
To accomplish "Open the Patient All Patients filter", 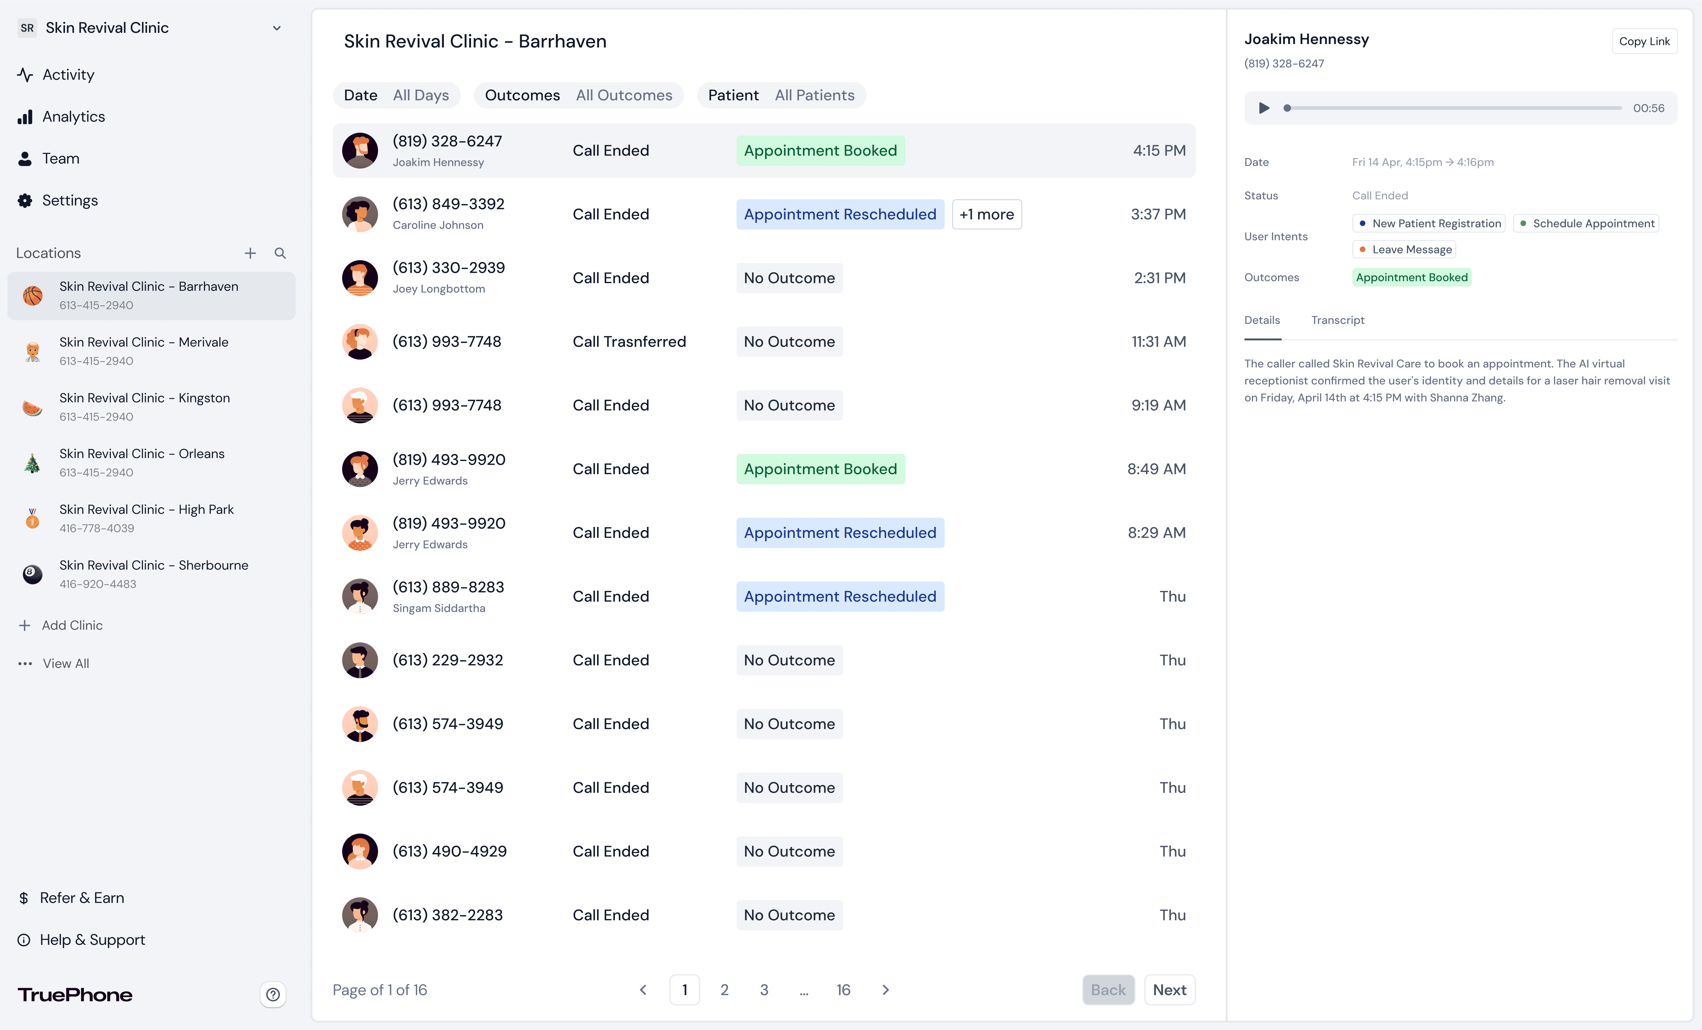I will pos(781,95).
